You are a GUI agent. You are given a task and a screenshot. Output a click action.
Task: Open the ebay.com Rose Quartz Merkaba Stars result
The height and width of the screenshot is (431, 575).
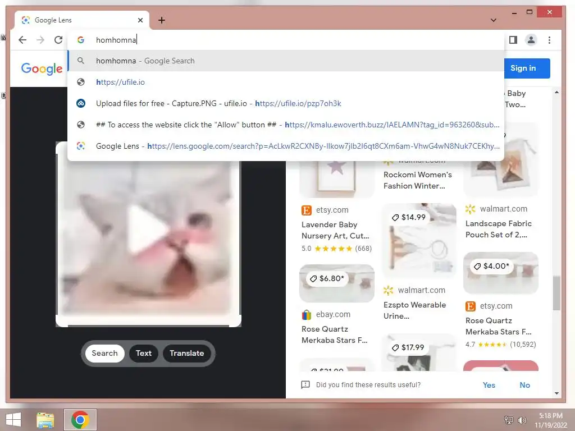[334, 334]
